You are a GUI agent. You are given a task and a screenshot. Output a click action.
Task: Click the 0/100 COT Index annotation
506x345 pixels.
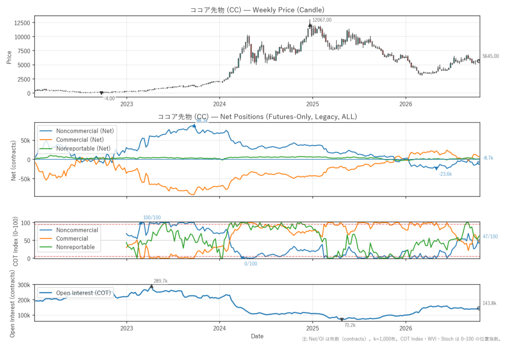click(x=251, y=264)
